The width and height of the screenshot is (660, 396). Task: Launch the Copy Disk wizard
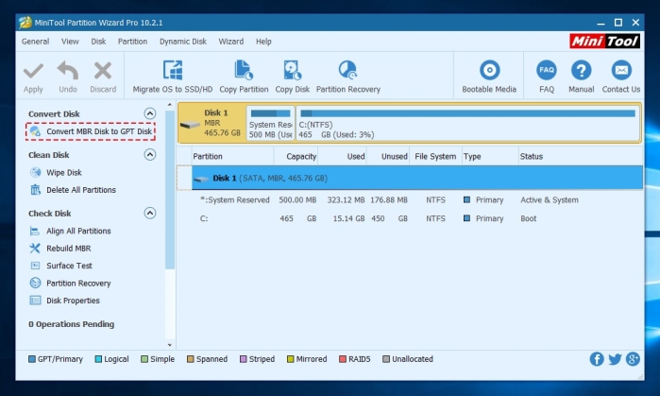click(292, 77)
